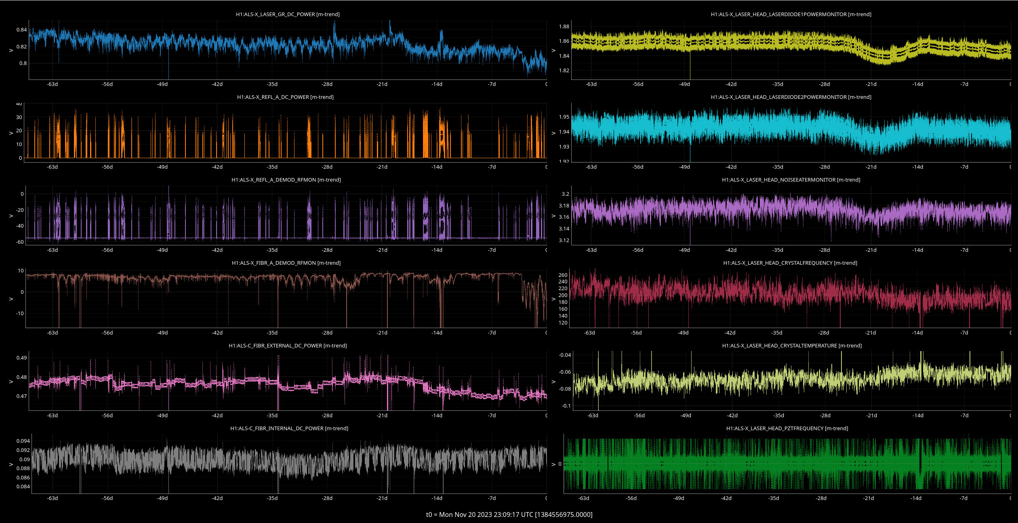This screenshot has height=523, width=1018.
Task: Select the NOISEEATERMONITOR plot title
Action: [791, 180]
